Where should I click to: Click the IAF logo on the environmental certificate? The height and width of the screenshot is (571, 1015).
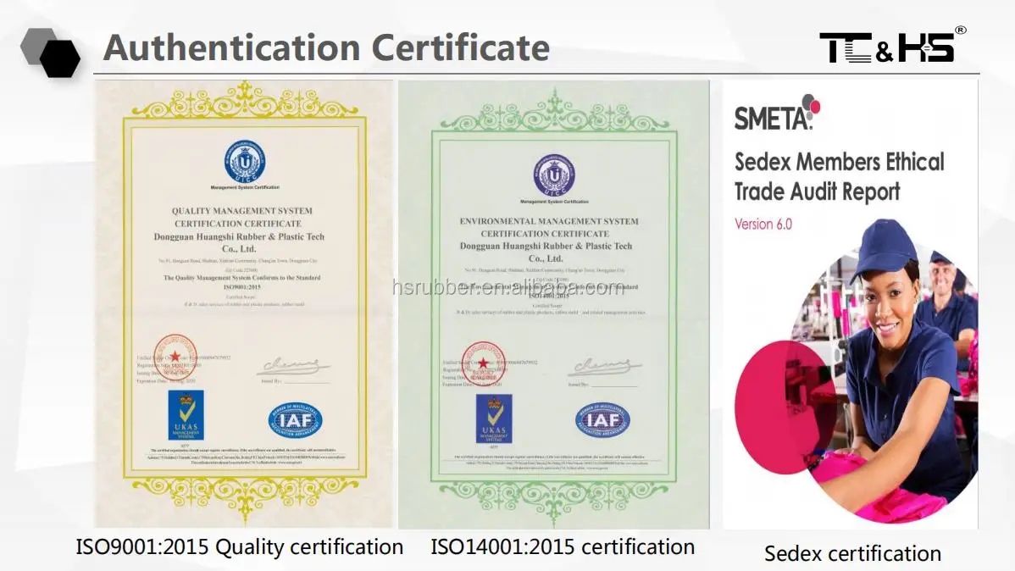tap(602, 420)
